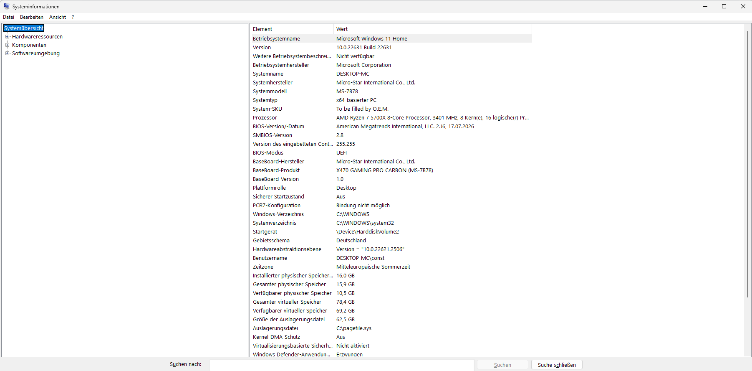Sort by the Element column header
Viewport: 752px width, 371px height.
coord(292,29)
